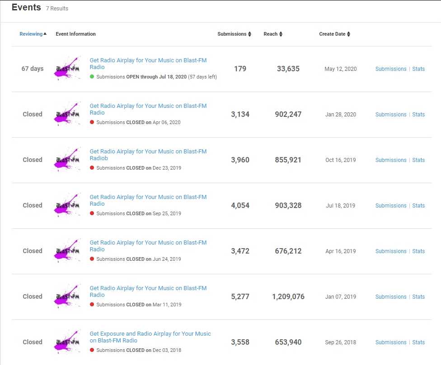Open Submissions link for Apr 16, 2019 event
Screen dimensions: 441x365
pyautogui.click(x=391, y=251)
